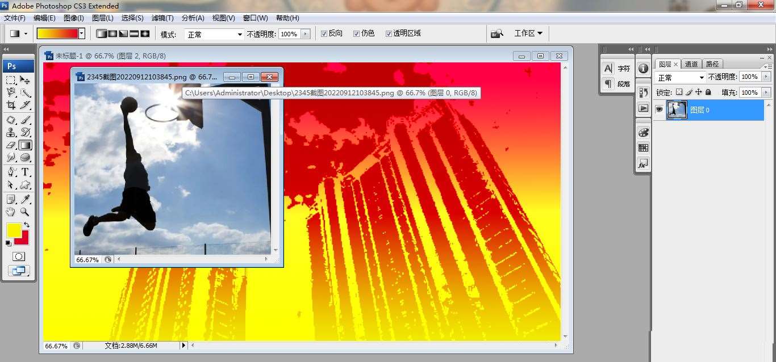This screenshot has height=362, width=776.
Task: Pick the Eraser tool
Action: click(12, 146)
